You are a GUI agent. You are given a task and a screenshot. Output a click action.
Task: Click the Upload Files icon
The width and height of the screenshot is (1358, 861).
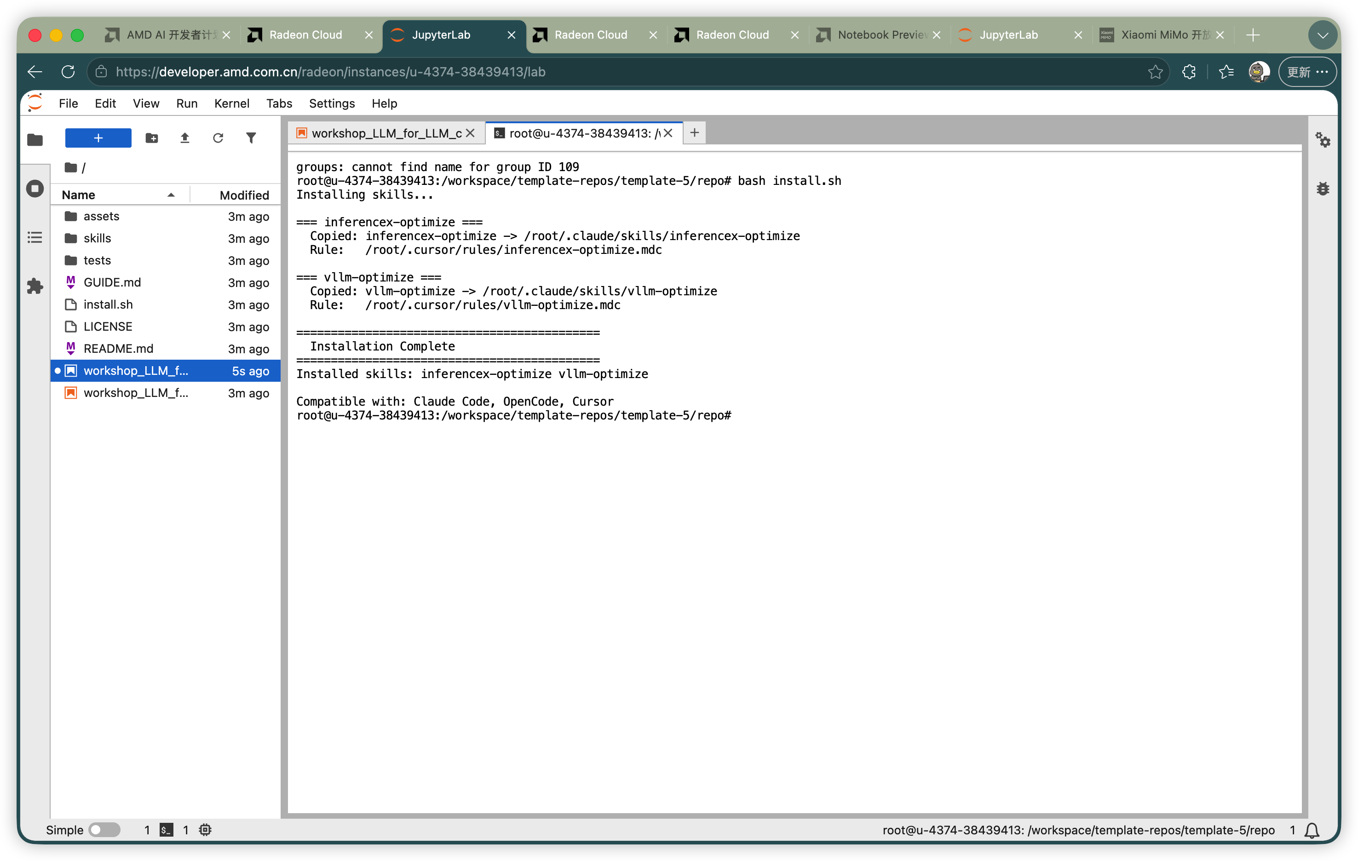185,138
